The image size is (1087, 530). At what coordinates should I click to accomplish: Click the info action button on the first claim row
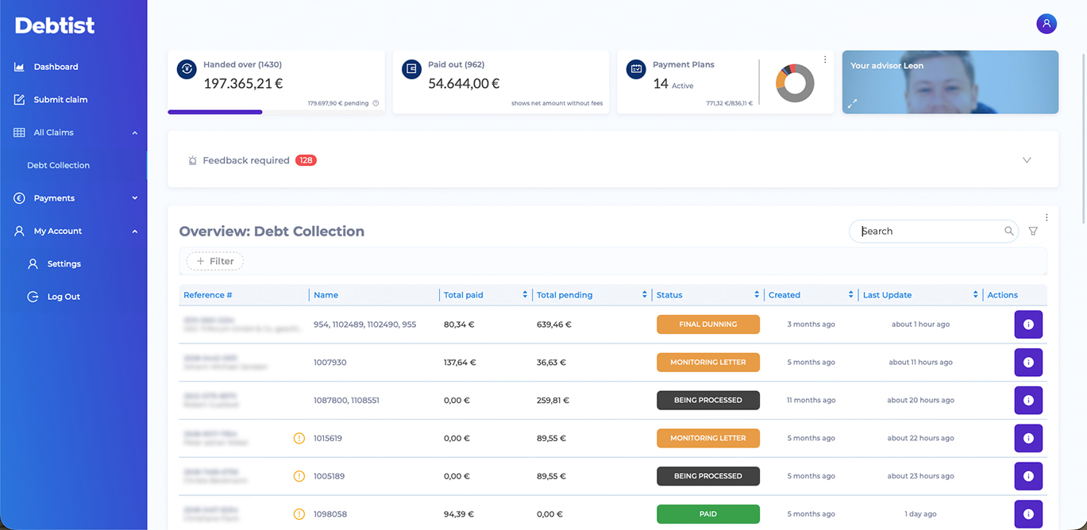[1028, 324]
